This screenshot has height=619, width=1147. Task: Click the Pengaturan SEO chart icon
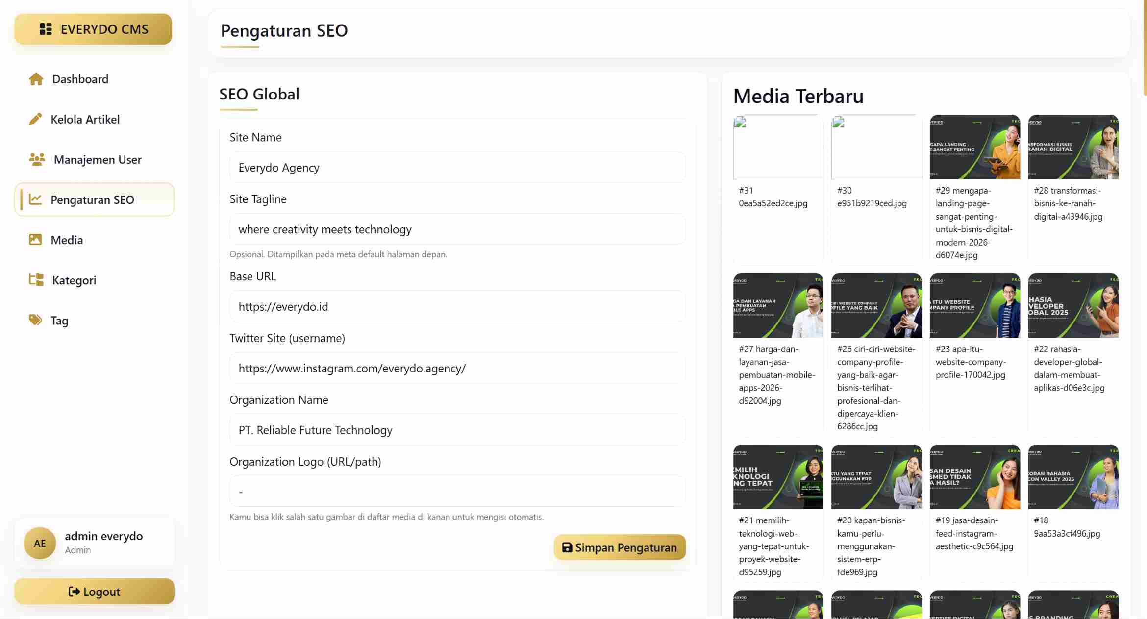35,199
